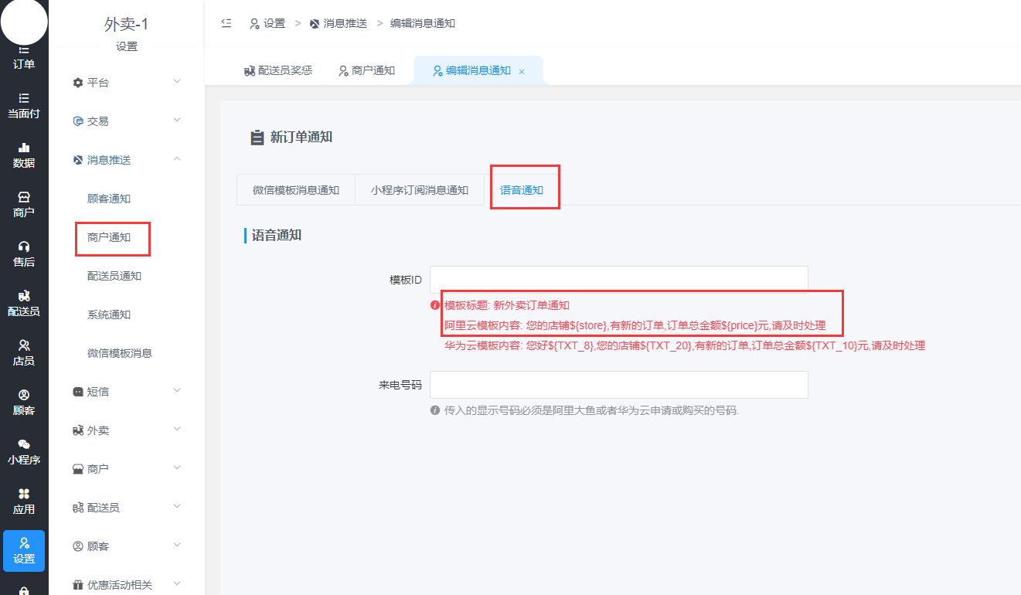Viewport: 1021px width, 595px height.
Task: Click the 短信 message icon
Action: 77,392
